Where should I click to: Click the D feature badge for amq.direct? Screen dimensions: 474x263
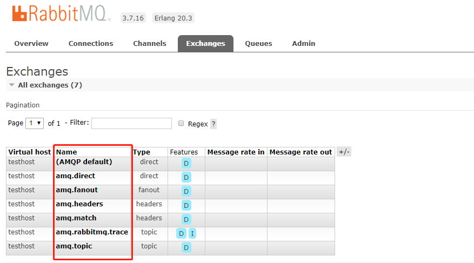(186, 177)
